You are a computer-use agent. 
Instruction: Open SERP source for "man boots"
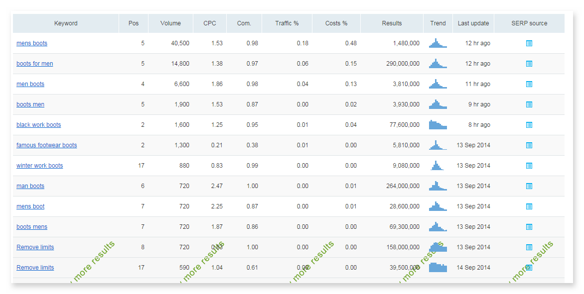[529, 186]
